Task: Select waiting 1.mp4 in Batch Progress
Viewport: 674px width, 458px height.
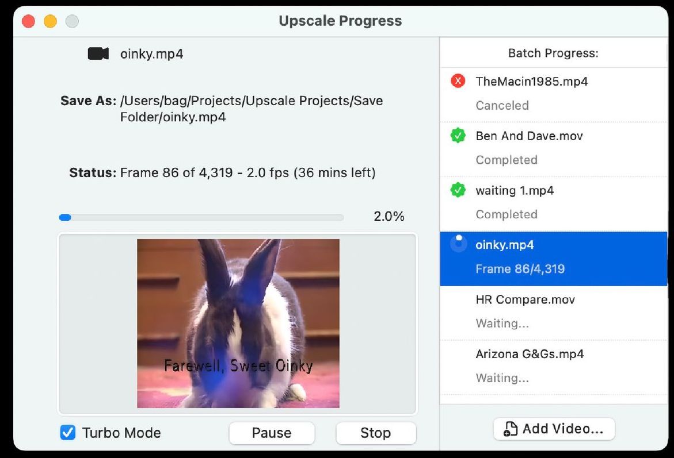Action: click(554, 203)
